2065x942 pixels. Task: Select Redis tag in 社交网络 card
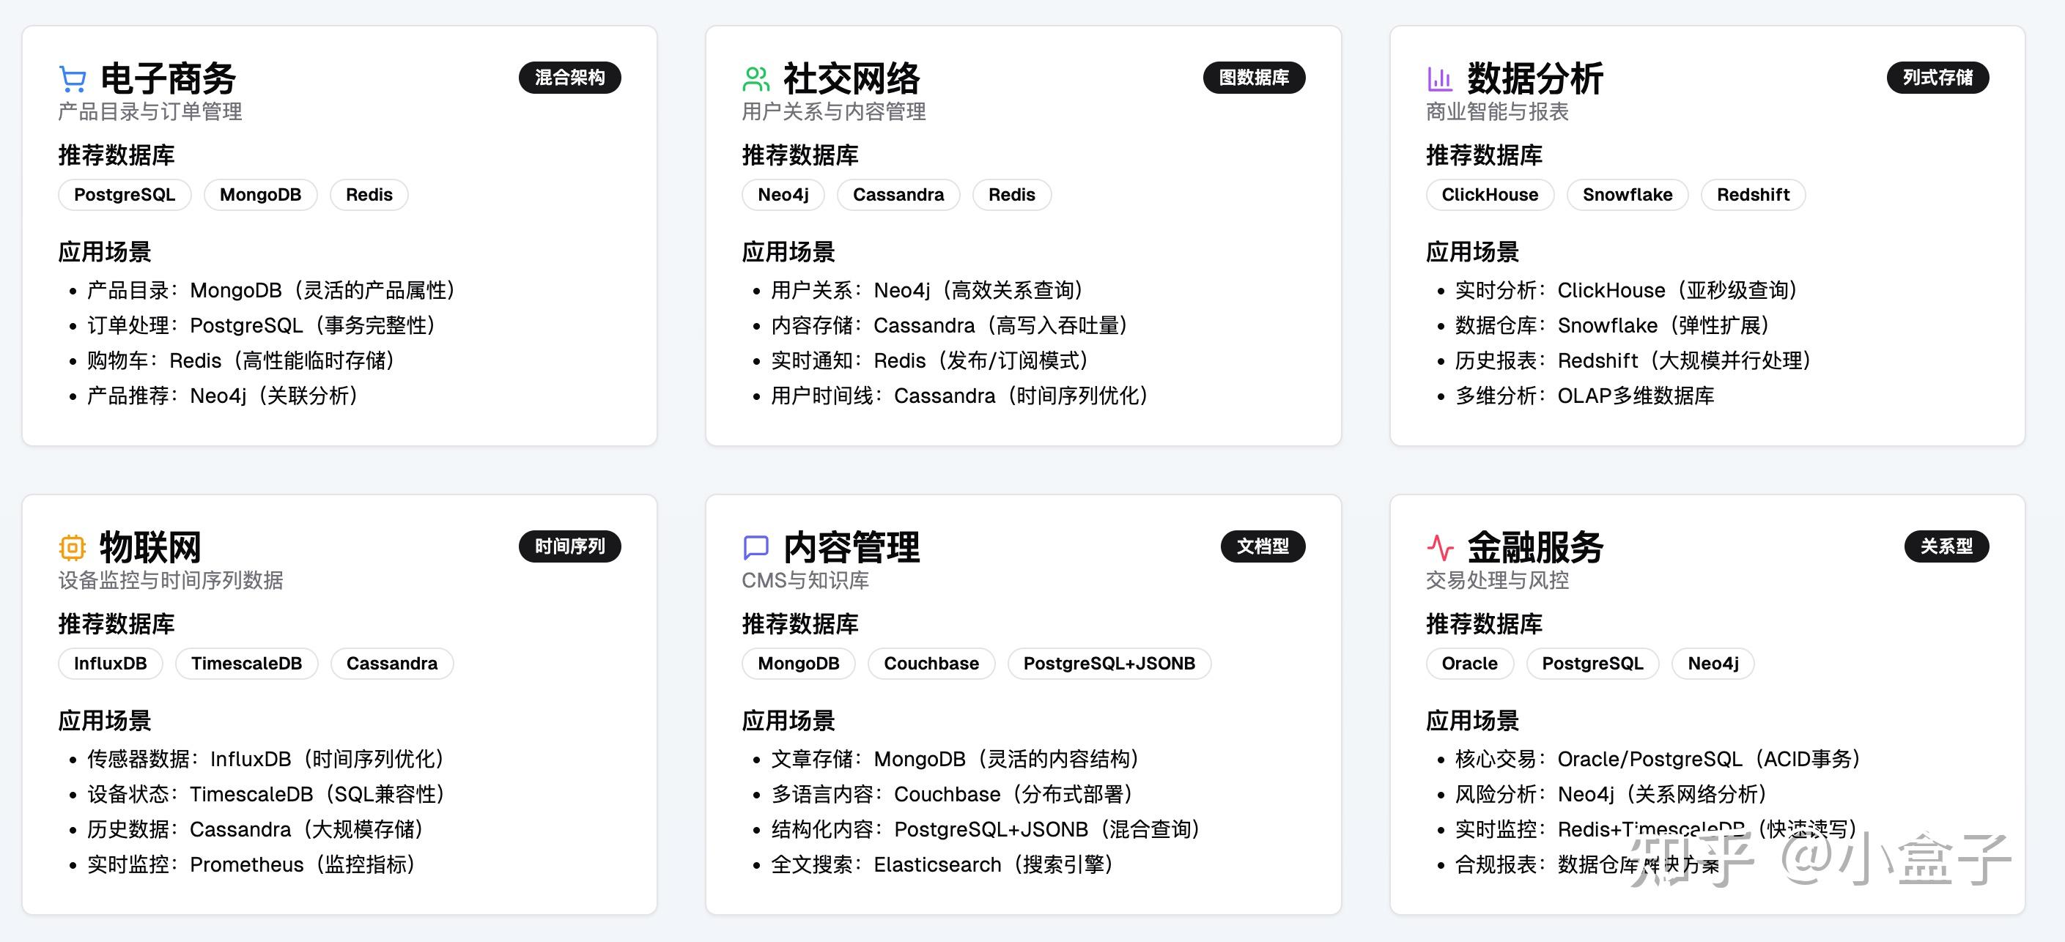(1012, 195)
